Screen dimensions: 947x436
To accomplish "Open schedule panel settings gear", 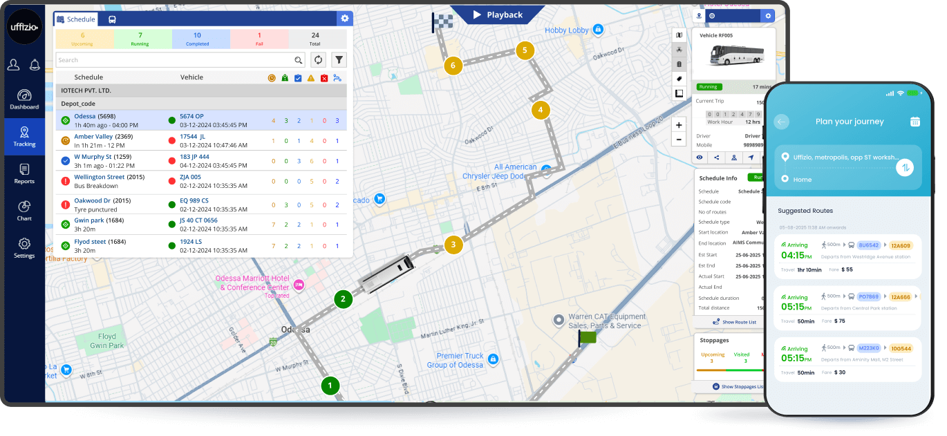I will click(x=344, y=19).
